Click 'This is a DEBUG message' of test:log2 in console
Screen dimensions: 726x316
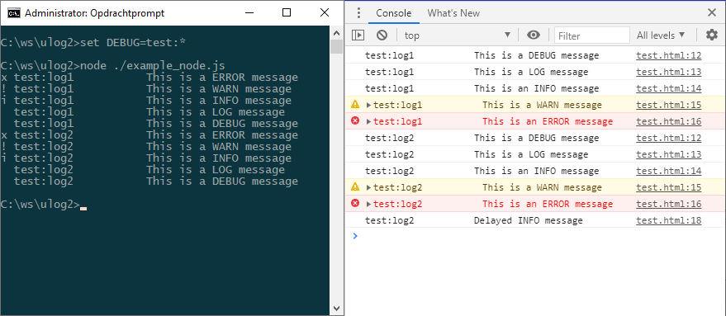point(536,138)
